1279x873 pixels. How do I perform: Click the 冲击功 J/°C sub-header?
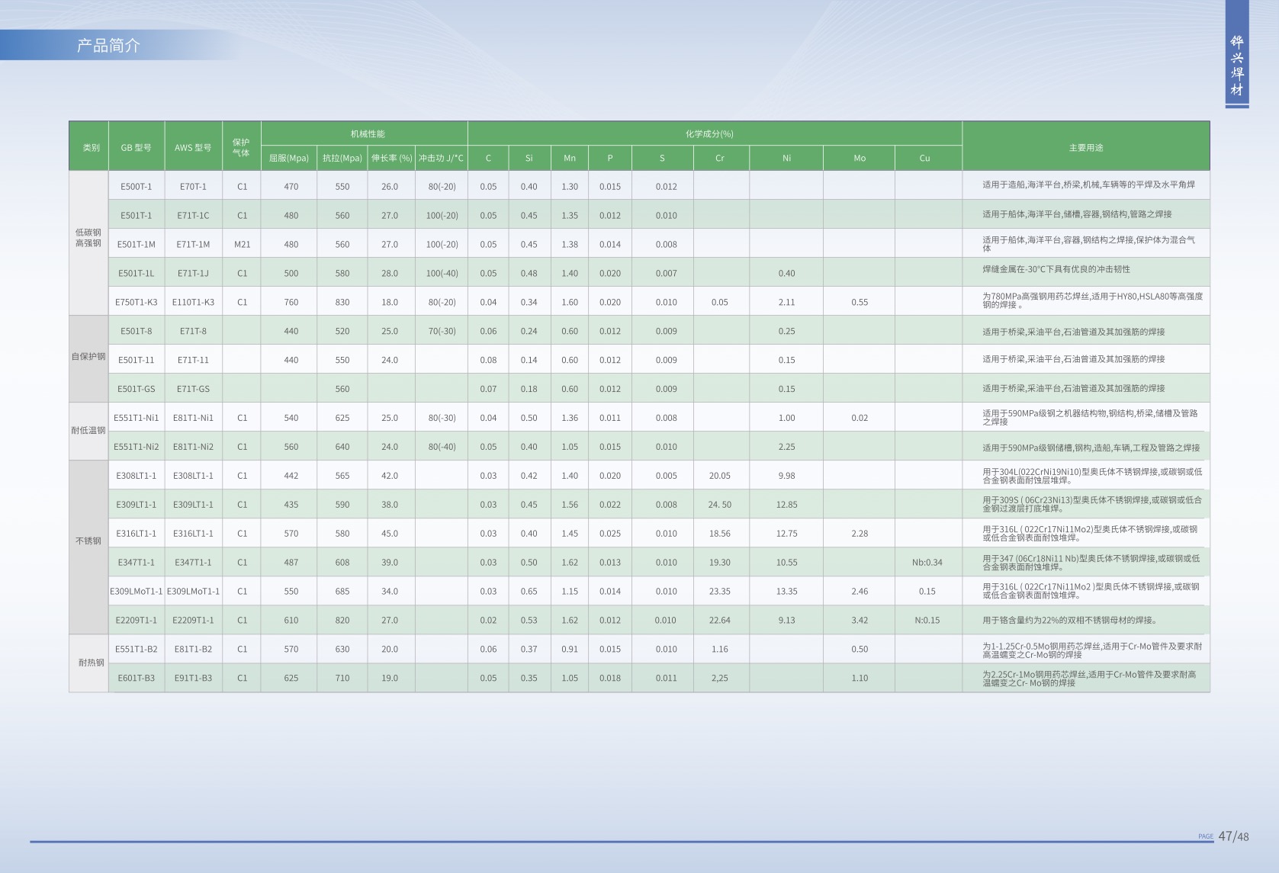(441, 159)
